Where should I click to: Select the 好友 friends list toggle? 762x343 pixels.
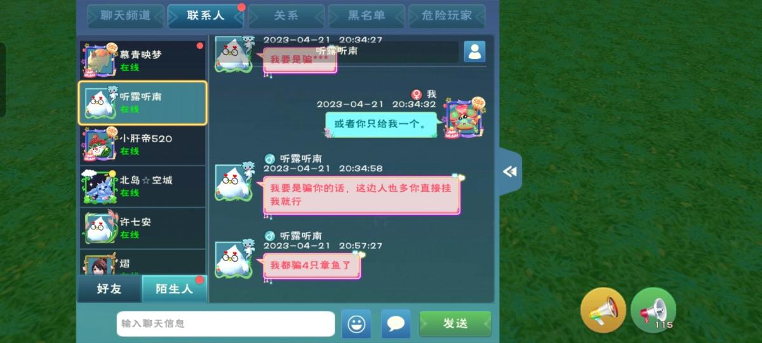[109, 289]
